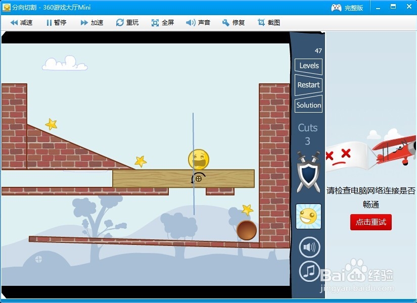
Task: Click the level number 47
Action: coord(318,51)
